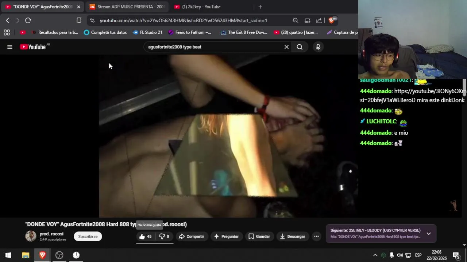Open the YouTube bookmark icon in bookmarks bar
Image resolution: width=467 pixels, height=262 pixels.
coord(23,32)
